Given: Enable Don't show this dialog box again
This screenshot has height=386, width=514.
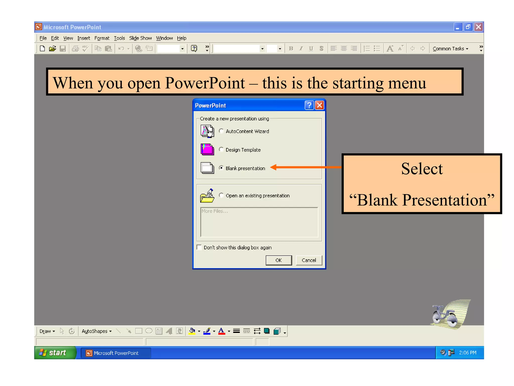Looking at the screenshot, I should pos(199,247).
